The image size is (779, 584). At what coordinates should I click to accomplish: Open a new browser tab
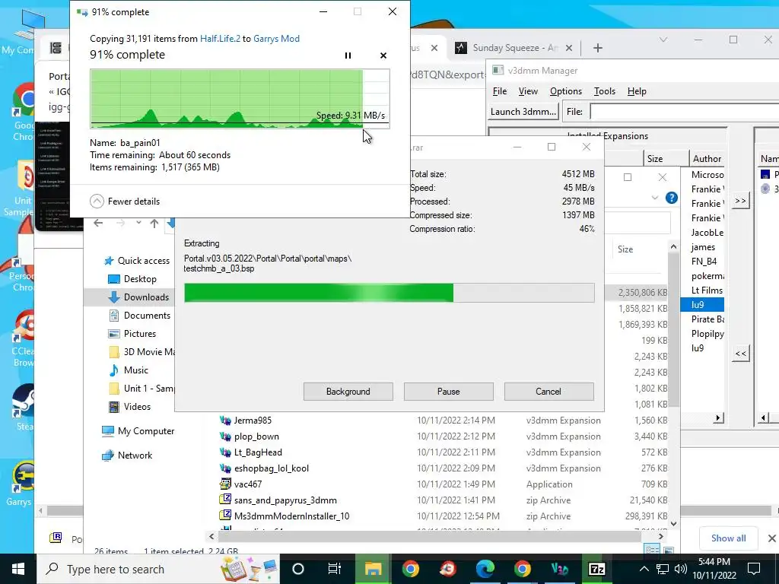(x=598, y=48)
